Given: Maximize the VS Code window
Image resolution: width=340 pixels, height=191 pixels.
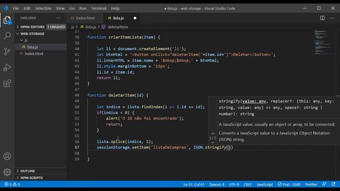Looking at the screenshot, I should [319, 8].
